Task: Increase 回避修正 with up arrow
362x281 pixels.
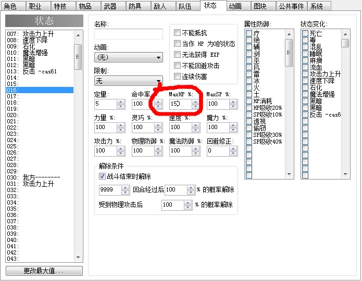Action: click(x=233, y=149)
